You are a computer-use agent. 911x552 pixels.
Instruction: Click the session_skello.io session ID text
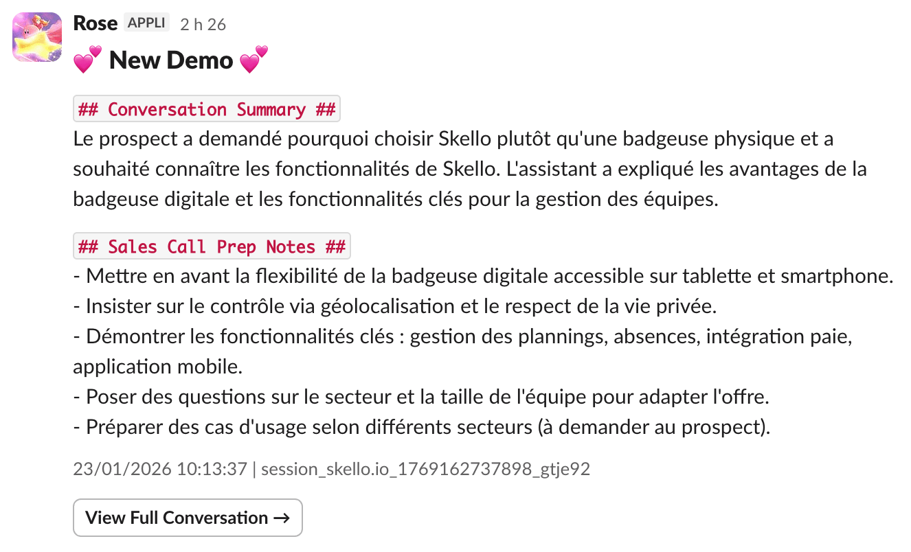pyautogui.click(x=425, y=470)
